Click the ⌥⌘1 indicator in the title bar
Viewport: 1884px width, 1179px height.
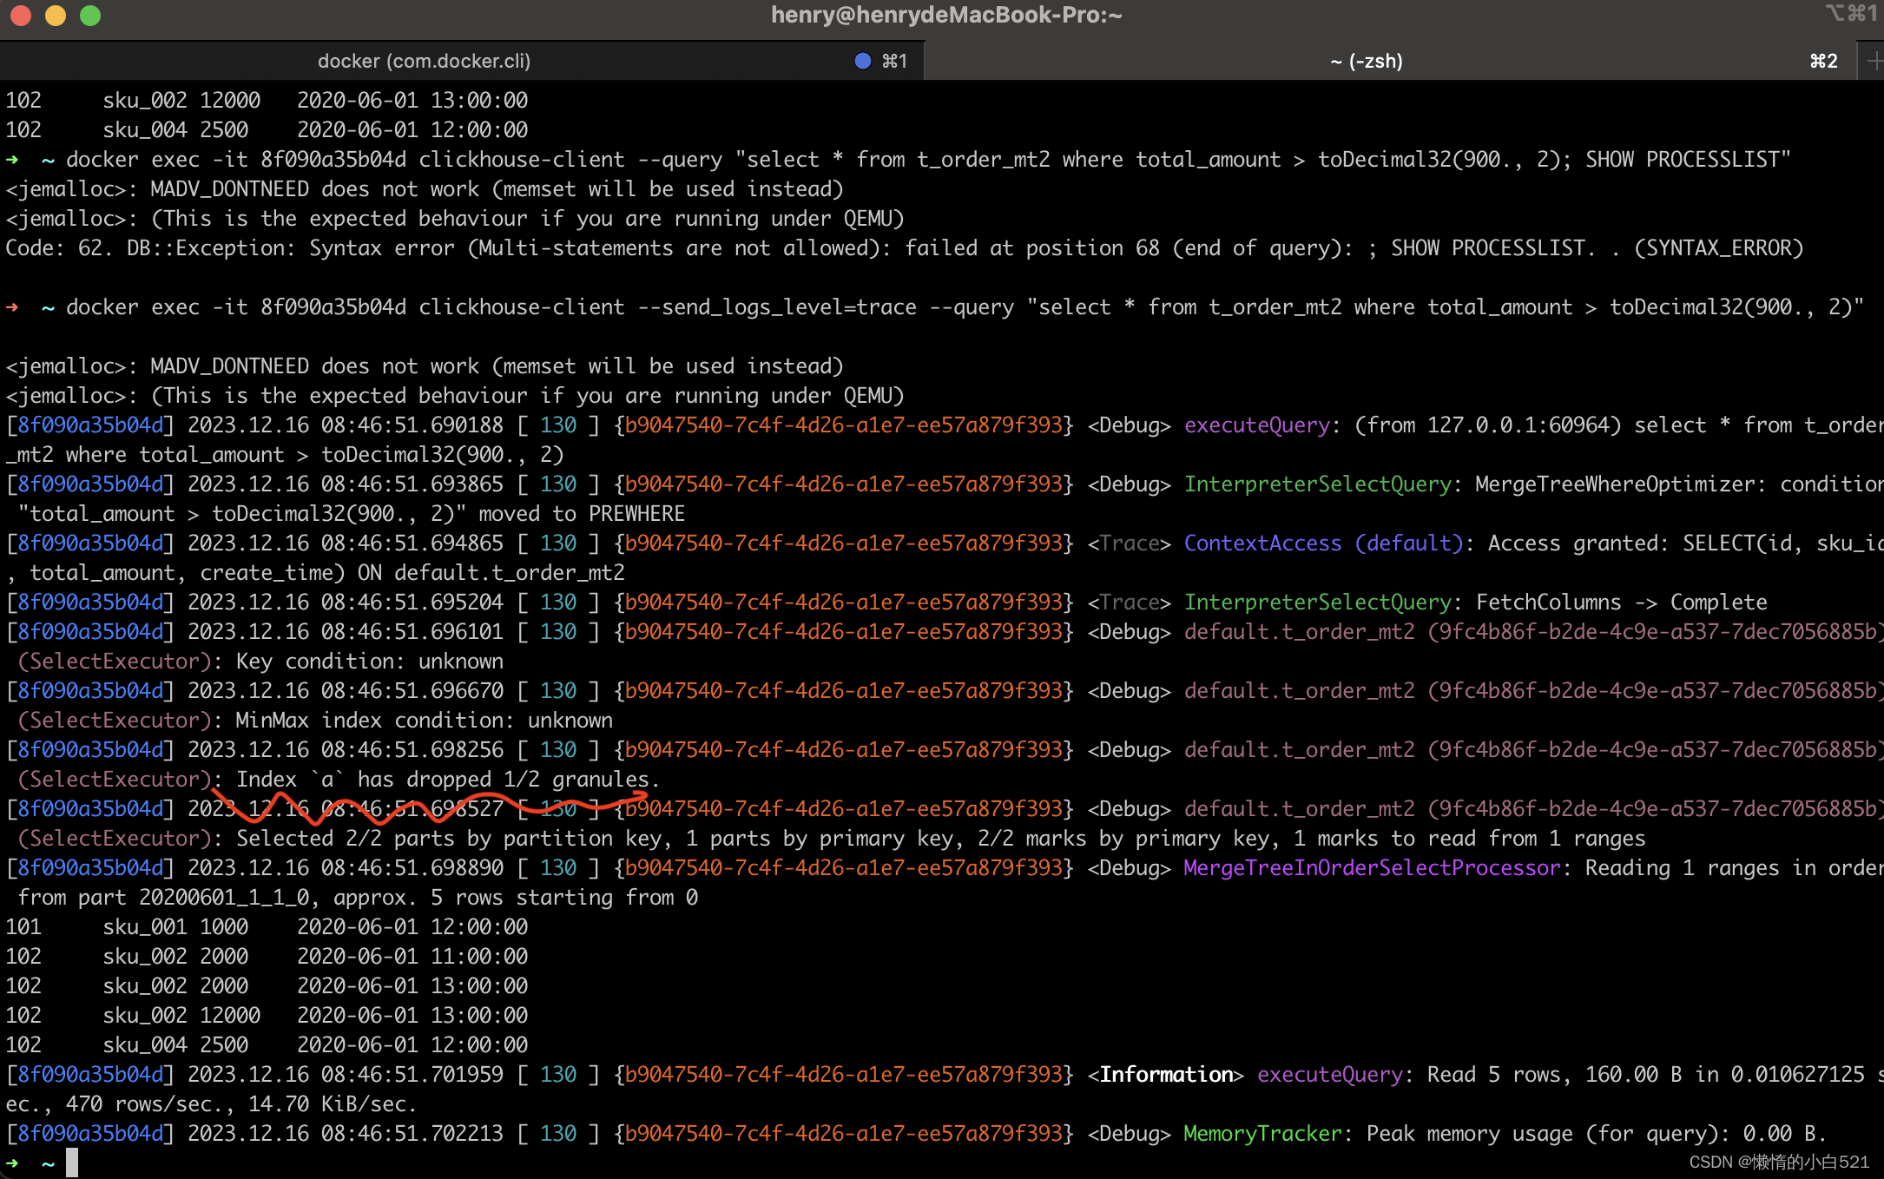point(1850,14)
